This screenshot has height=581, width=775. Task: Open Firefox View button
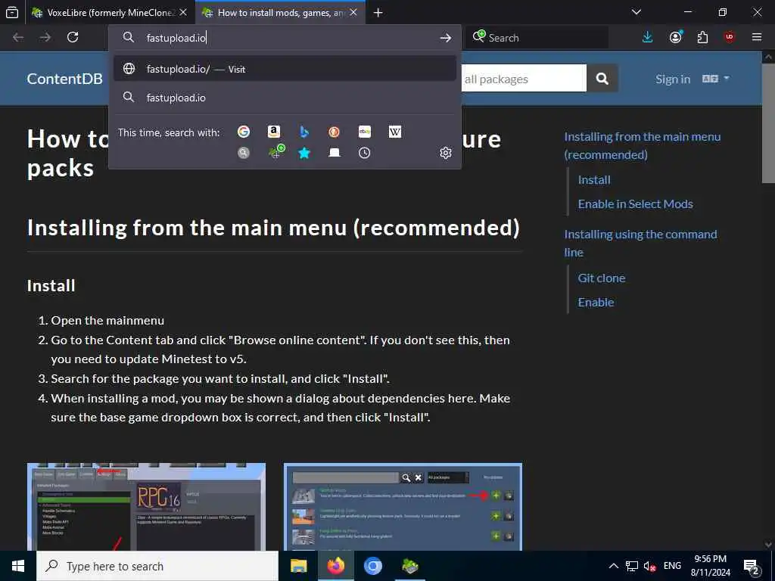[12, 12]
